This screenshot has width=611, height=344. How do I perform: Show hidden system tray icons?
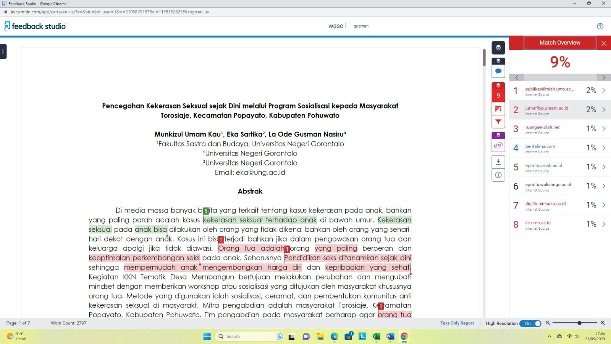549,336
